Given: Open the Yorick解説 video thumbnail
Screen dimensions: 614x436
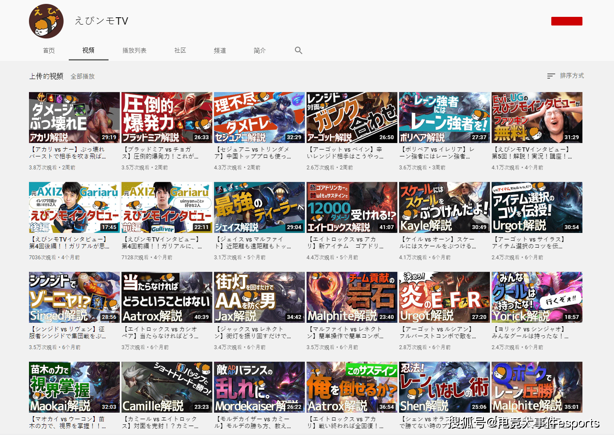Looking at the screenshot, I should pyautogui.click(x=537, y=297).
